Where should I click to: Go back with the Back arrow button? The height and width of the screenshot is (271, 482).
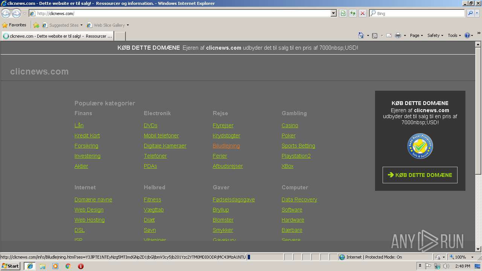pyautogui.click(x=6, y=13)
